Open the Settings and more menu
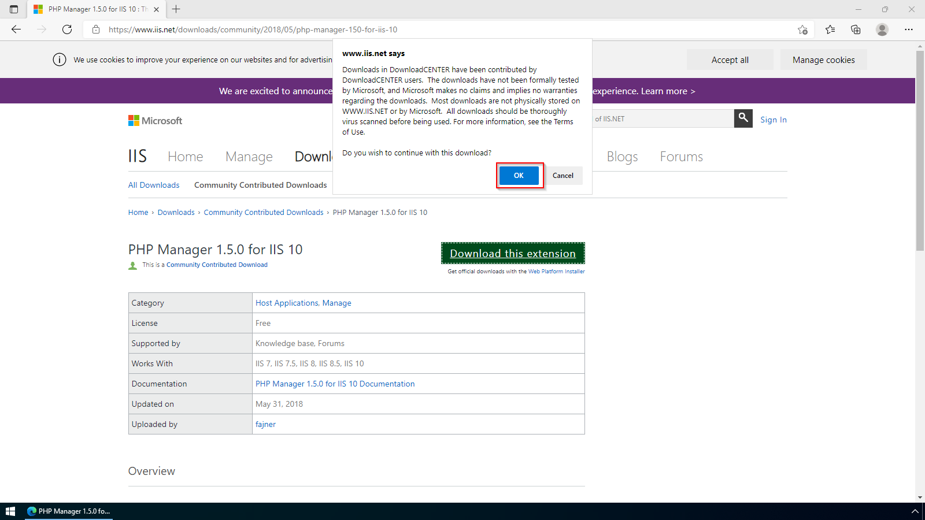This screenshot has height=520, width=925. pos(909,29)
